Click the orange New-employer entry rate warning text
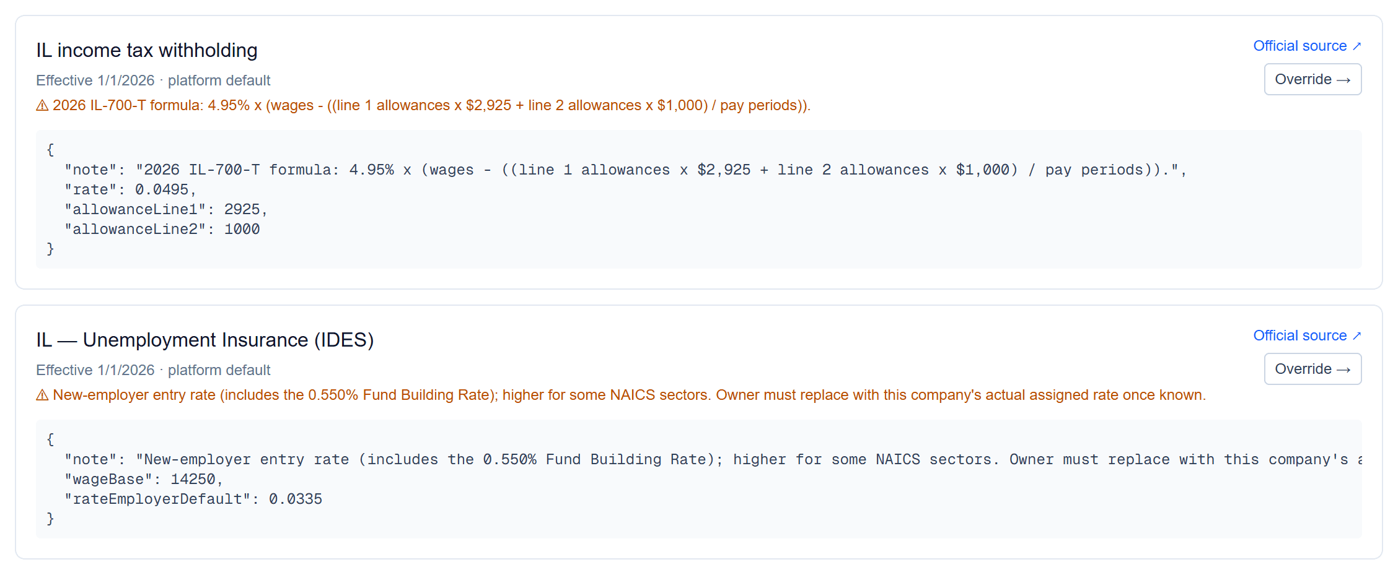 point(630,395)
